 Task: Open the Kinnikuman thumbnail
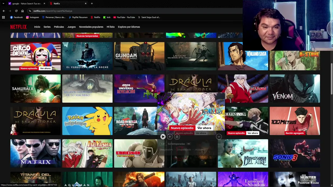(139, 153)
